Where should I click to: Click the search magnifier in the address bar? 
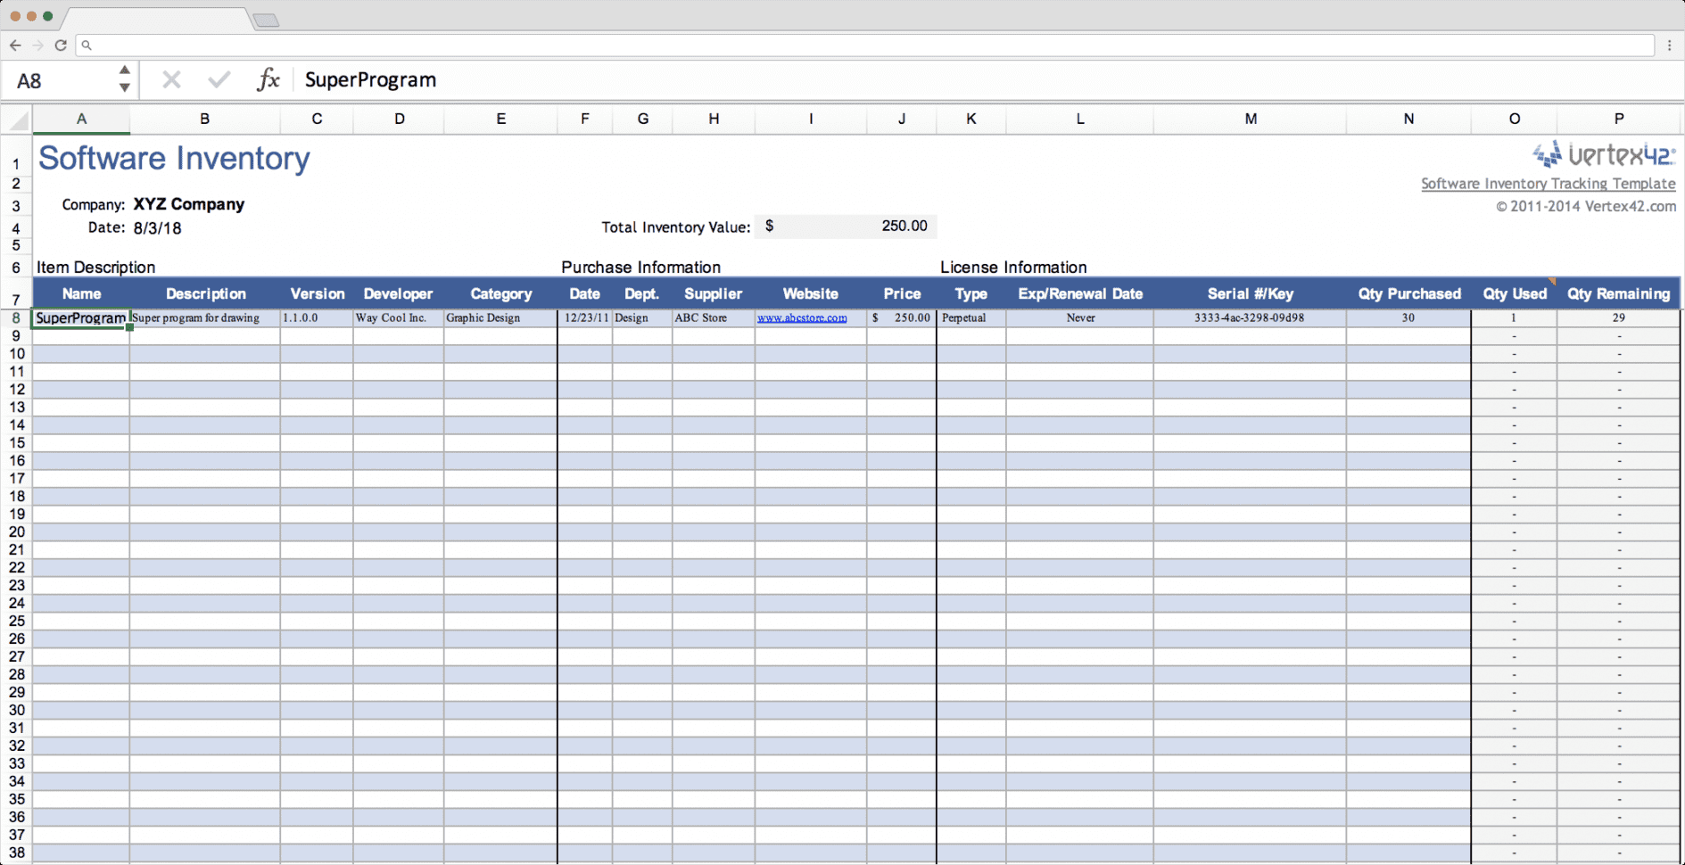86,45
